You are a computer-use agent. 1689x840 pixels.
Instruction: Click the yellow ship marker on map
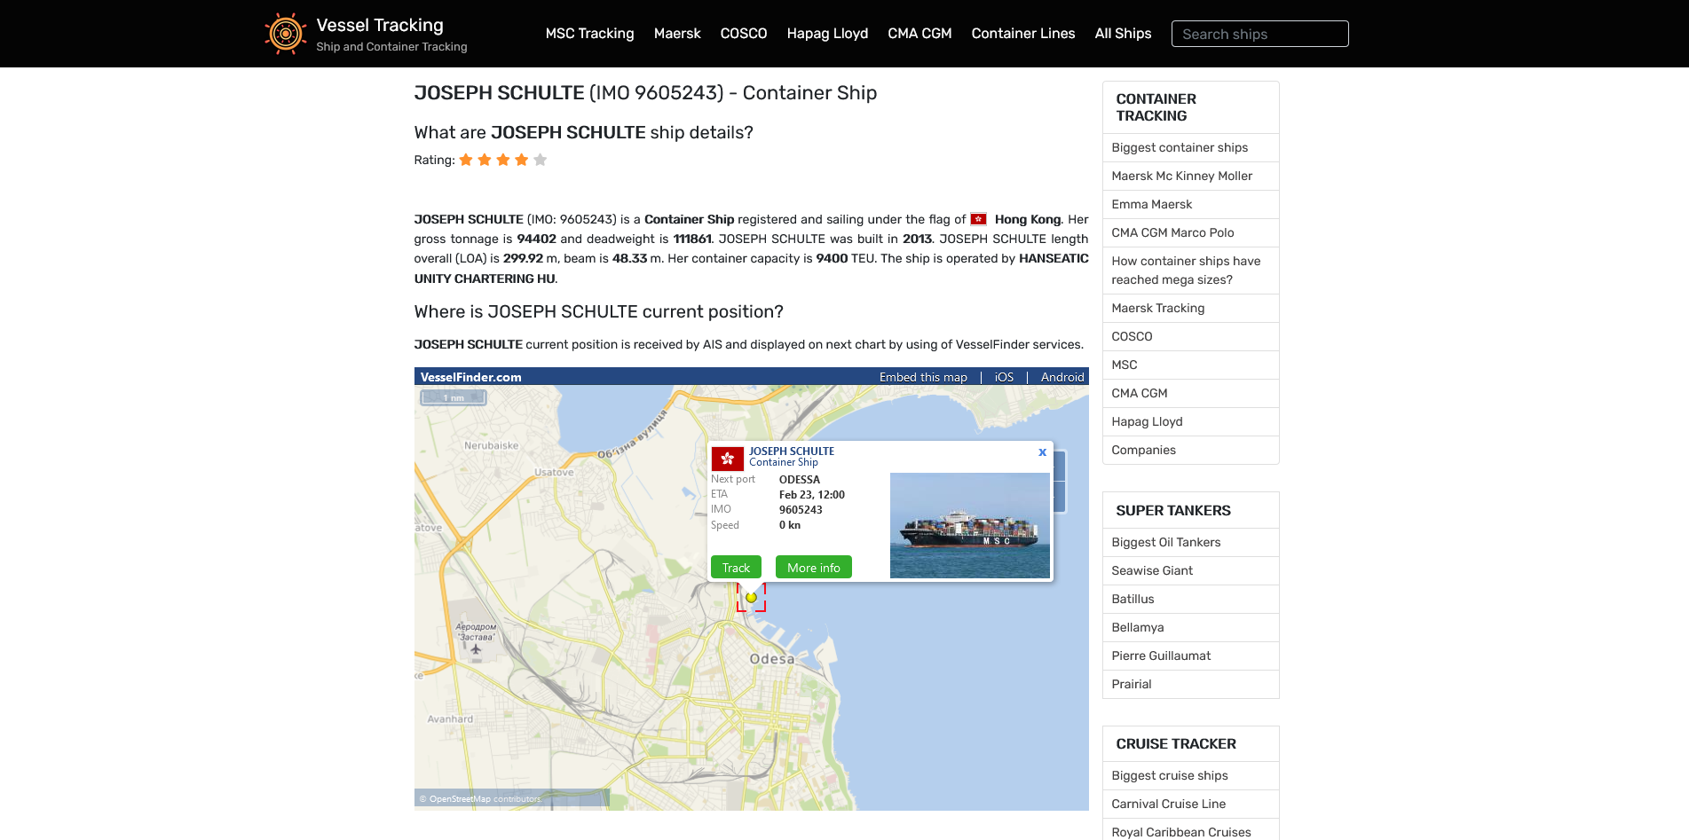coord(751,598)
